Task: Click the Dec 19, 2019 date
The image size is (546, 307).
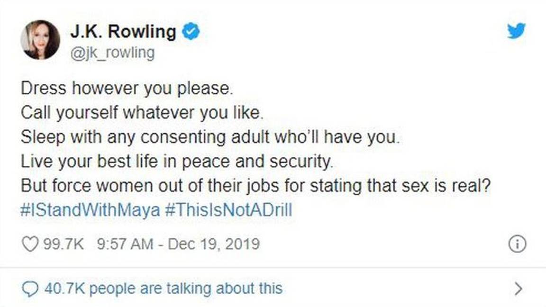Action: (214, 244)
